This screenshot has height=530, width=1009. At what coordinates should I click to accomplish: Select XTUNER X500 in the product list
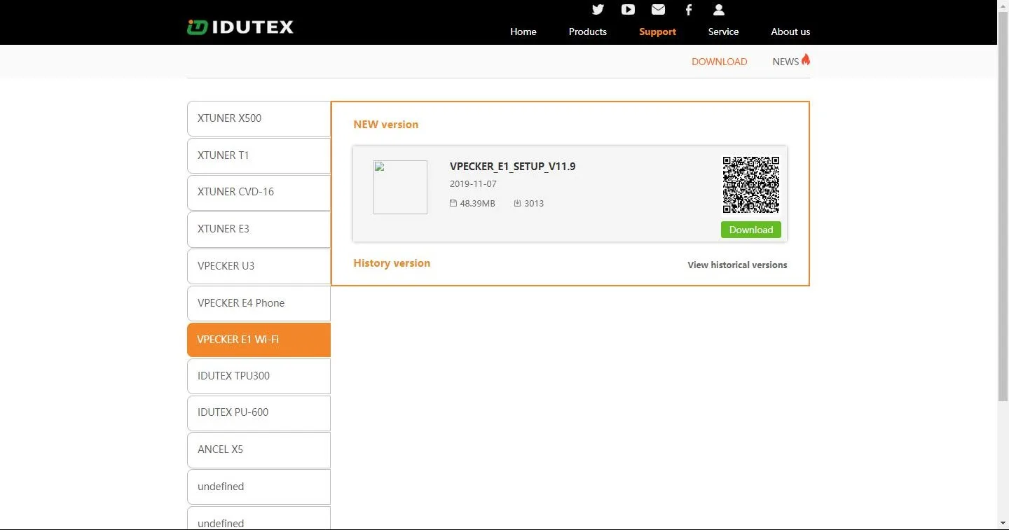259,118
